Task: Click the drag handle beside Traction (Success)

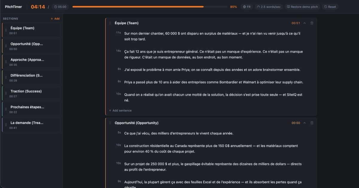Action: click(x=6, y=94)
